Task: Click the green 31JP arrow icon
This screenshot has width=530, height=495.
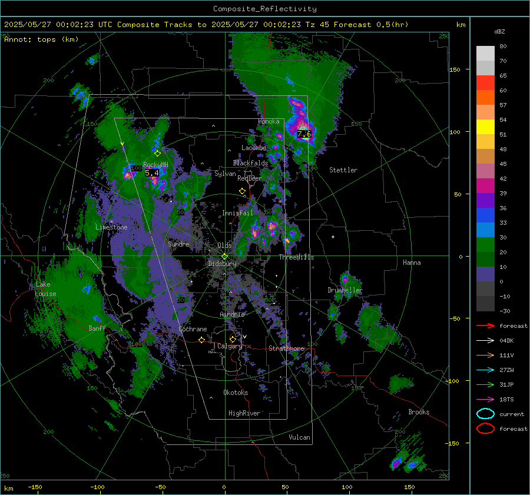Action: [485, 384]
